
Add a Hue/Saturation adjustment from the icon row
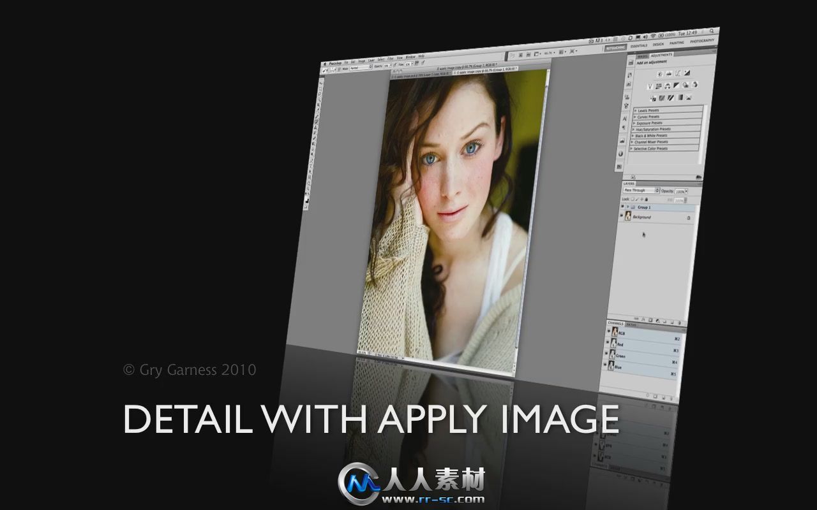658,86
